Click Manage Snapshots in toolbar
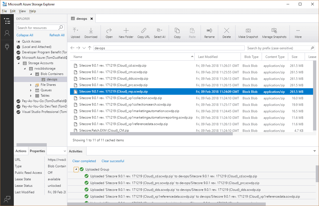 click(274, 33)
